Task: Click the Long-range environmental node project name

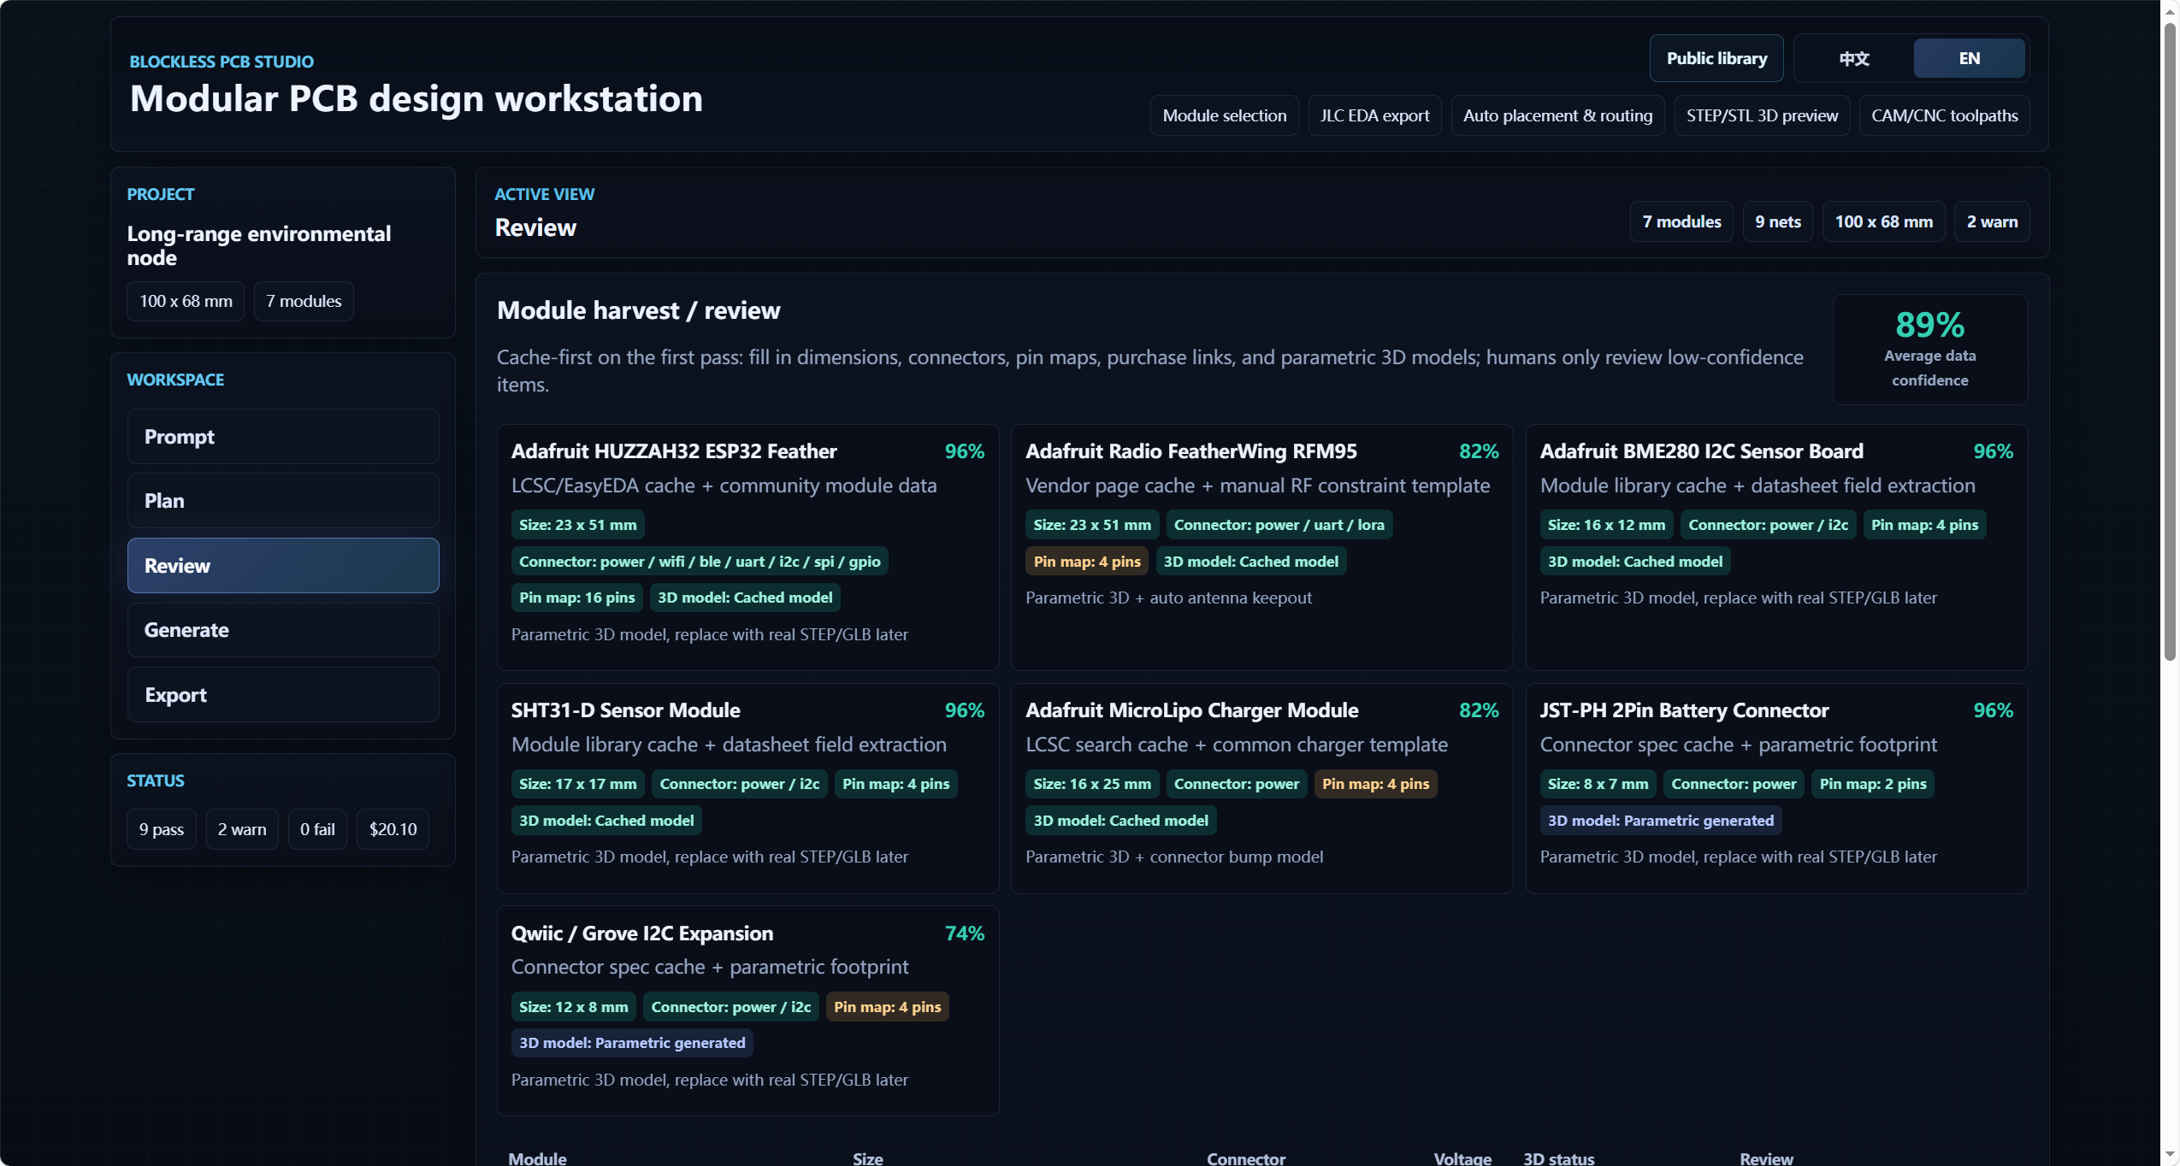Action: point(259,245)
